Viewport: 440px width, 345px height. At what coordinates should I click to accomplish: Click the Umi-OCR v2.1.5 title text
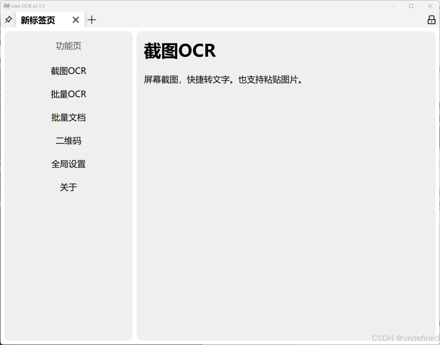pyautogui.click(x=27, y=6)
